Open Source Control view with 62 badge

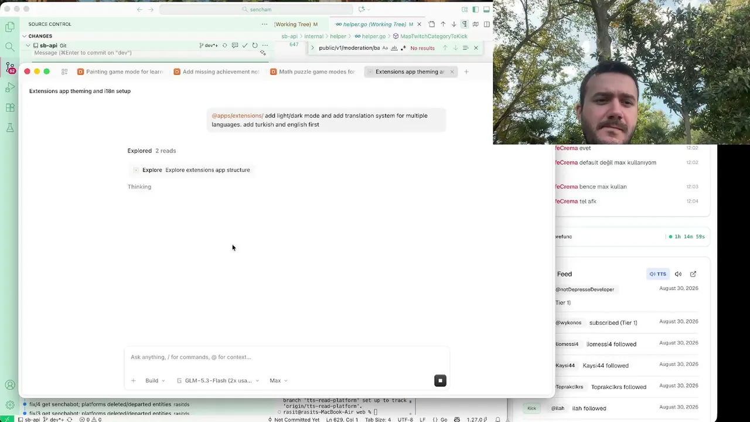pos(10,67)
